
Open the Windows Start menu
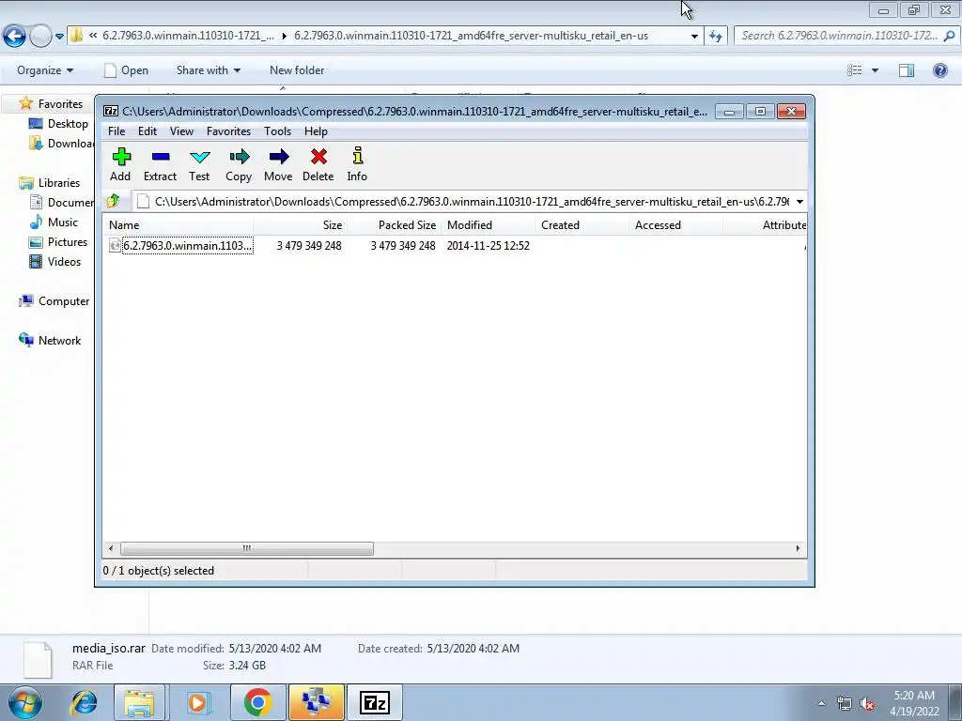(x=25, y=702)
